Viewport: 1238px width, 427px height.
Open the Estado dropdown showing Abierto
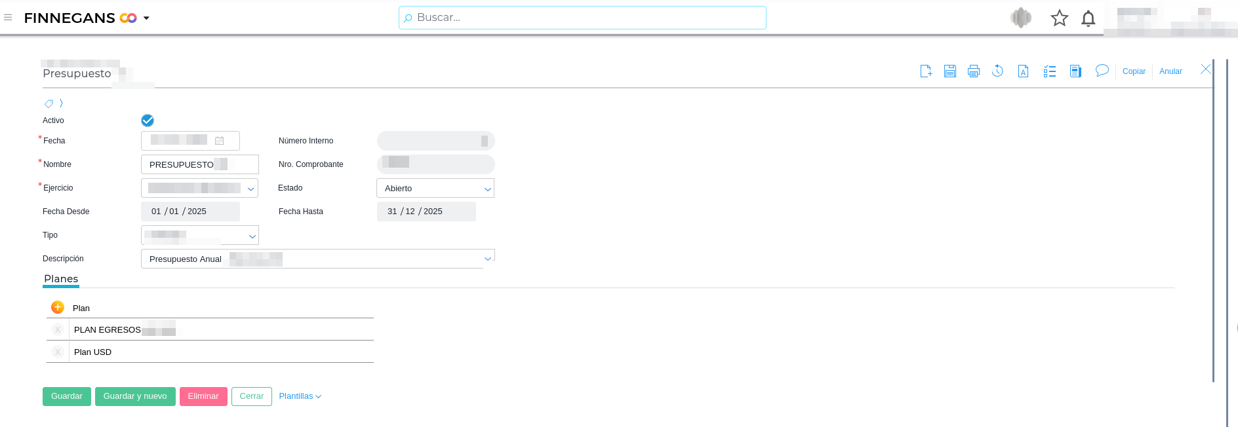[x=435, y=188]
